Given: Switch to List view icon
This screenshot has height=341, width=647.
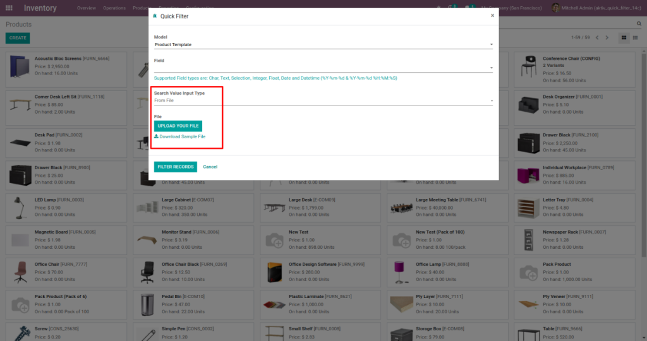Looking at the screenshot, I should (x=636, y=38).
